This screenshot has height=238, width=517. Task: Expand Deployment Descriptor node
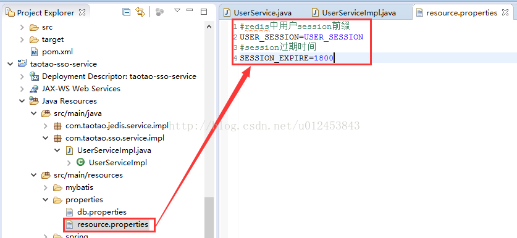(x=22, y=76)
